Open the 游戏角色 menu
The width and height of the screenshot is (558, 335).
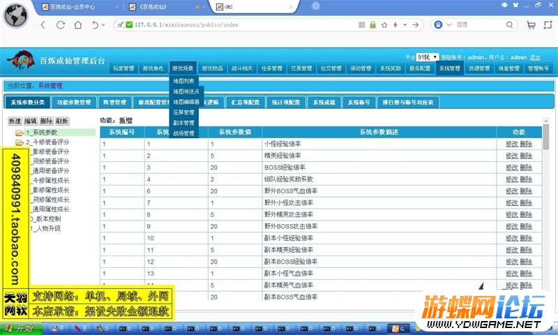[153, 68]
